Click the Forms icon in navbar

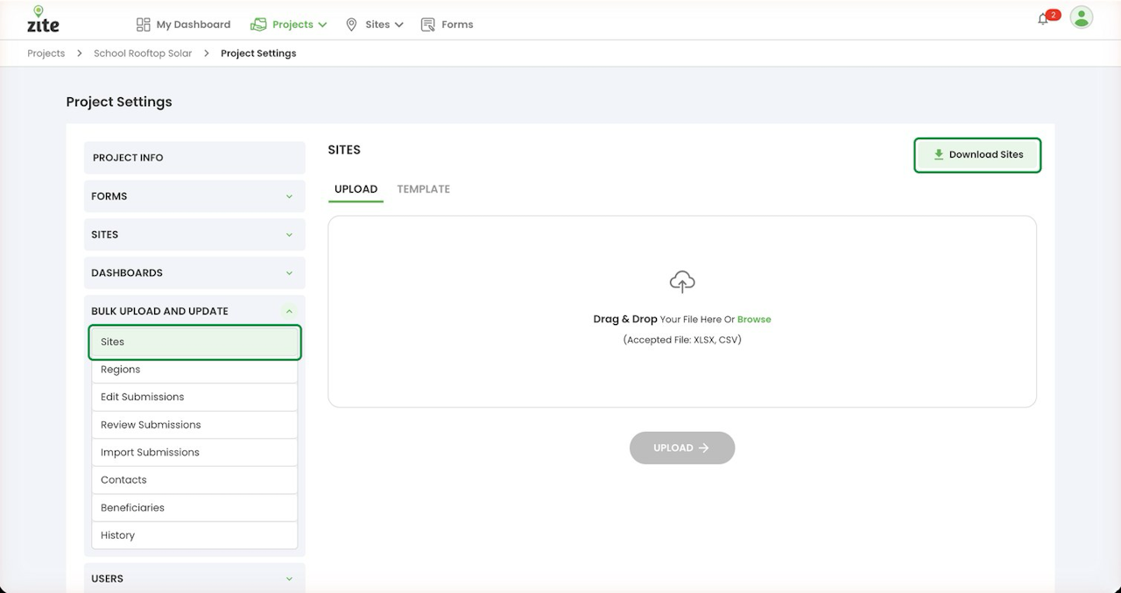point(428,25)
